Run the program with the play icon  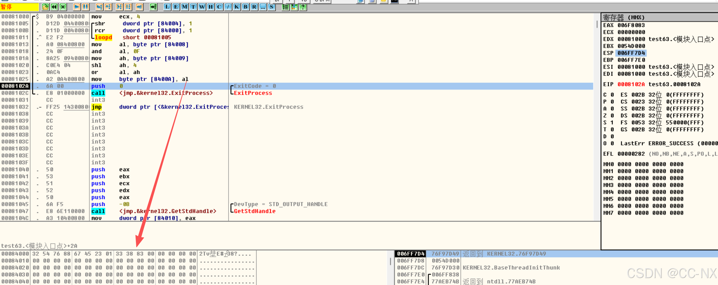[77, 7]
